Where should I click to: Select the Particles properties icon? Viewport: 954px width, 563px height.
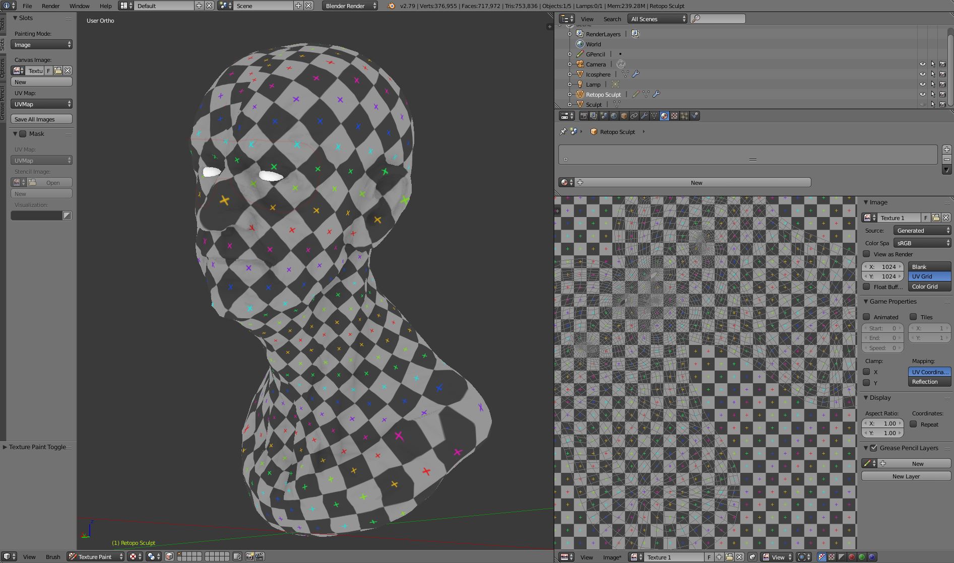[684, 116]
